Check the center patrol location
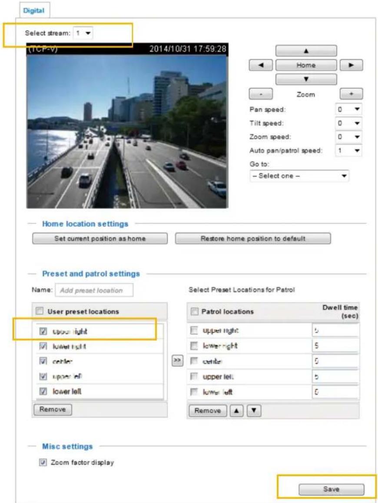Viewport: 378px width, 503px height. tap(194, 361)
